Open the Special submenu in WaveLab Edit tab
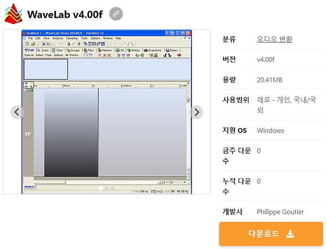The width and height of the screenshot is (327, 249). (x=29, y=55)
